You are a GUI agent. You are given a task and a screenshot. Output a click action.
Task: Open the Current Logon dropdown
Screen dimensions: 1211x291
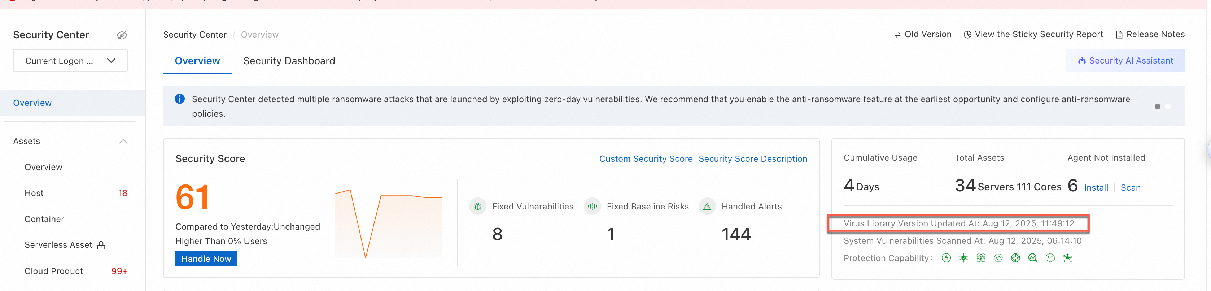click(x=70, y=61)
